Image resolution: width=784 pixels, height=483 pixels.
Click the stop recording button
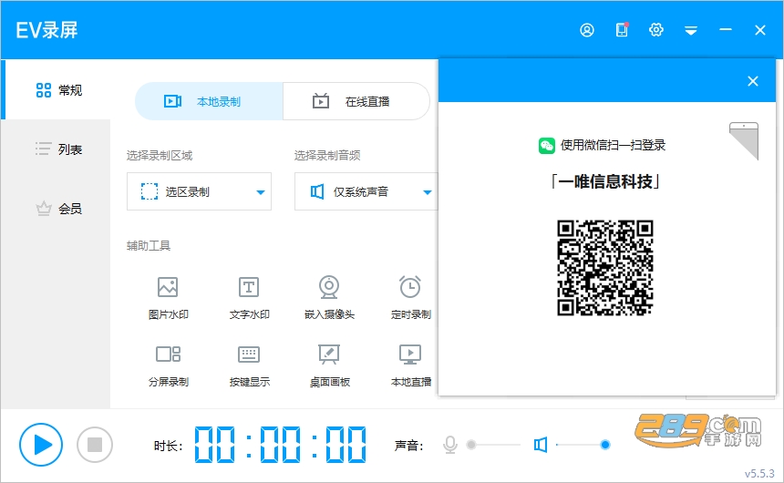point(95,445)
